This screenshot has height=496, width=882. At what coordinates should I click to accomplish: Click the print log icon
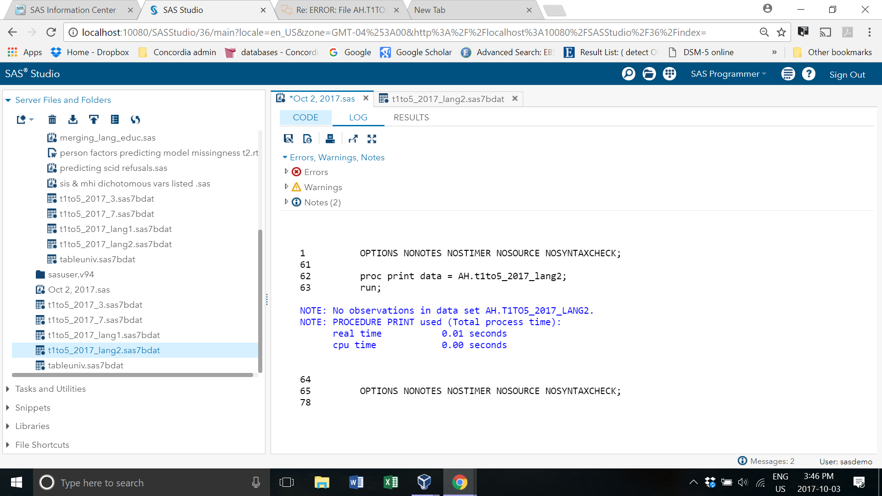(330, 139)
